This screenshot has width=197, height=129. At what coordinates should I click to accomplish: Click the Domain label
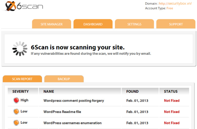151,3
